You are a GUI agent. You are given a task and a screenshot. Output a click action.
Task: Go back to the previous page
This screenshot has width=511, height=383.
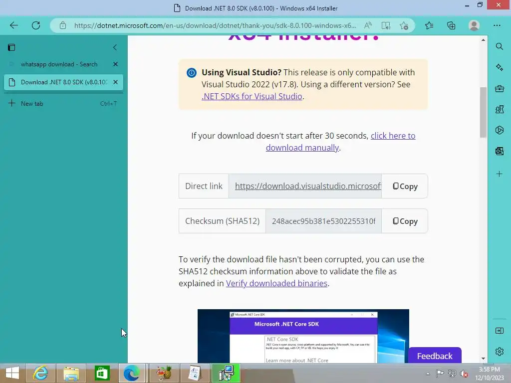pyautogui.click(x=13, y=25)
